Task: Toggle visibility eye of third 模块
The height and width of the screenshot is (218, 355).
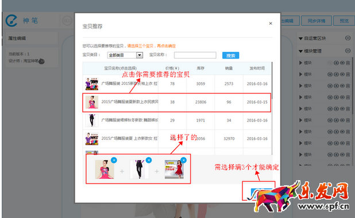Action: tap(342, 85)
